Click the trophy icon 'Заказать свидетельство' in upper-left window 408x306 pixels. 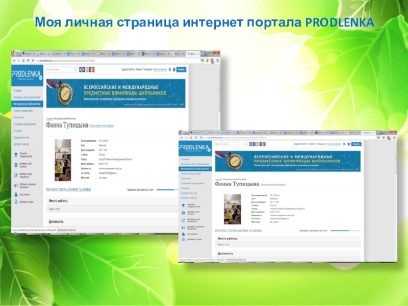tap(16, 155)
